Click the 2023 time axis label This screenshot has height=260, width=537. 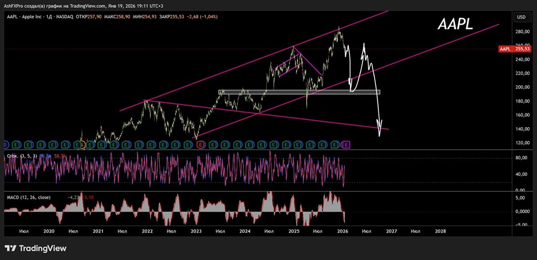pyautogui.click(x=196, y=231)
